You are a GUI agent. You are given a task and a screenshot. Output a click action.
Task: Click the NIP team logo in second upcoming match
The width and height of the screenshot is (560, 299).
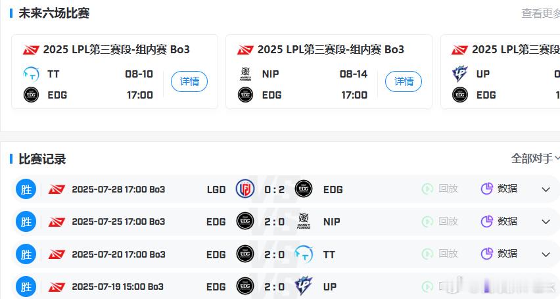(x=245, y=74)
